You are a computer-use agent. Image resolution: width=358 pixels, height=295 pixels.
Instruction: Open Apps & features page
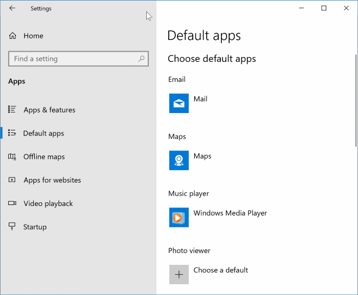tap(50, 110)
